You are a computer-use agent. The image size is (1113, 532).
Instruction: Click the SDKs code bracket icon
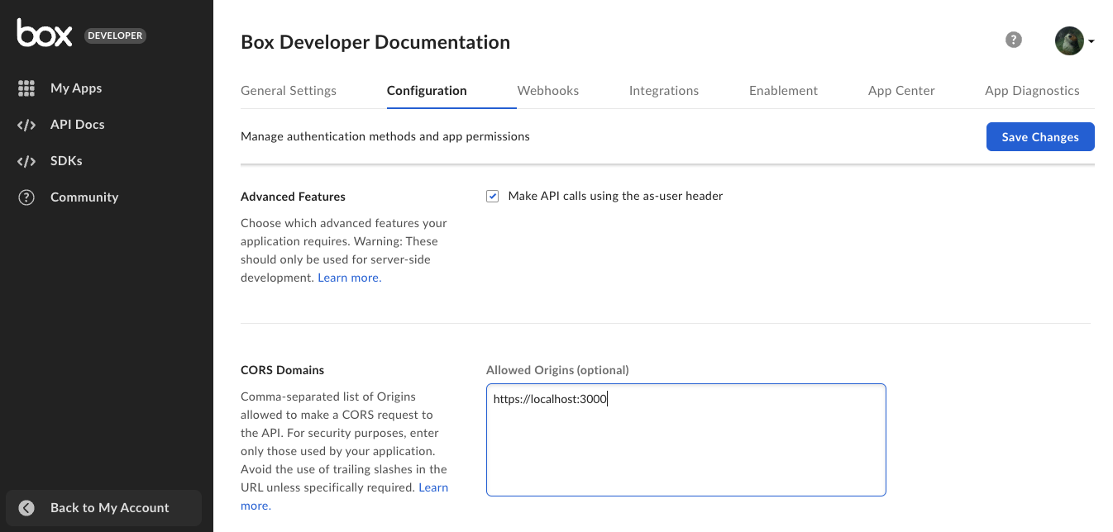[26, 161]
